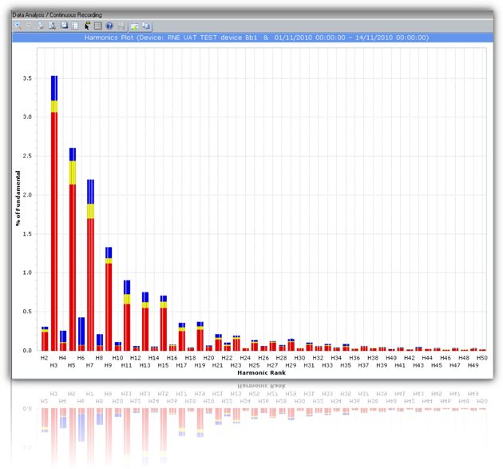Open help with blue question mark icon
Image resolution: width=503 pixels, height=469 pixels.
tap(109, 26)
